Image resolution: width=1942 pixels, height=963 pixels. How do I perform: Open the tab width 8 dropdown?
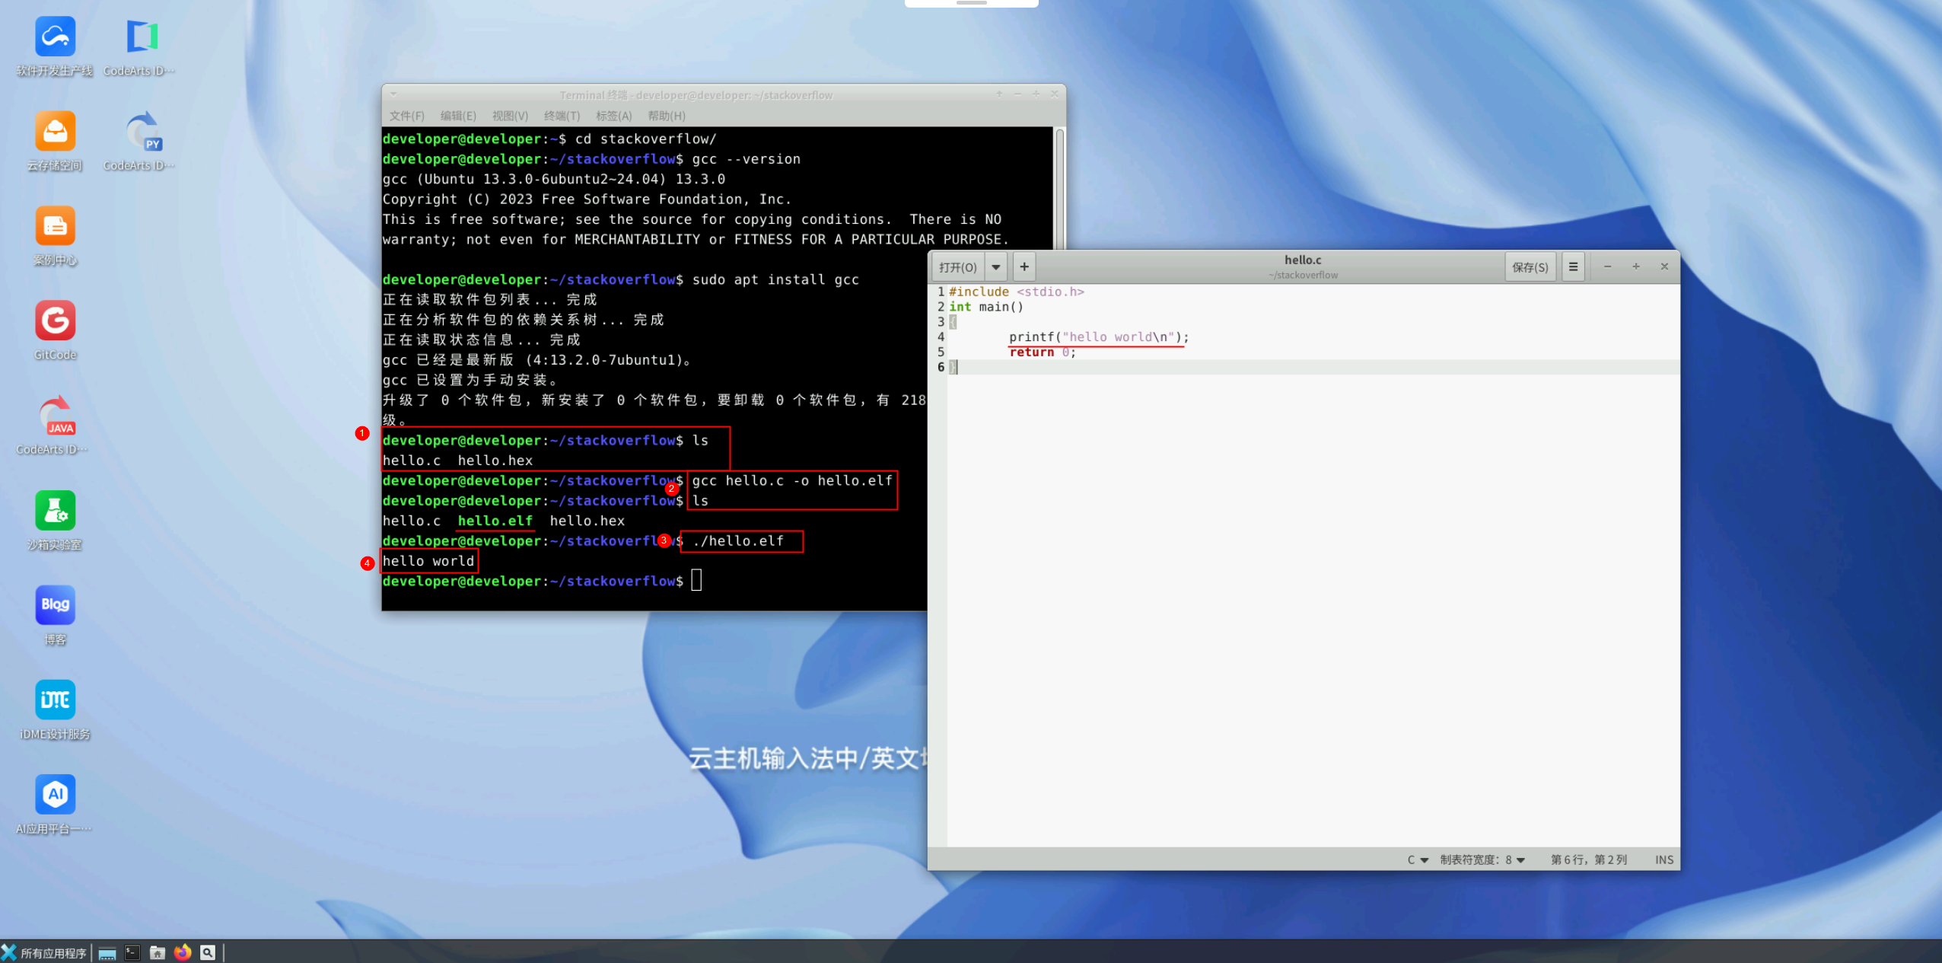1482,859
